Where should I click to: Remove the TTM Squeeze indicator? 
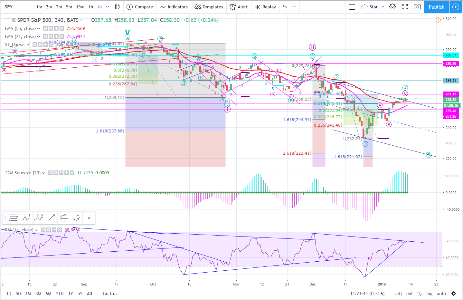72,173
